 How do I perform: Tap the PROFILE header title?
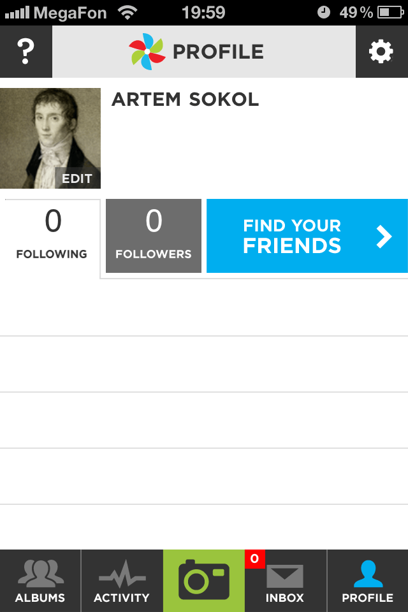click(x=218, y=52)
